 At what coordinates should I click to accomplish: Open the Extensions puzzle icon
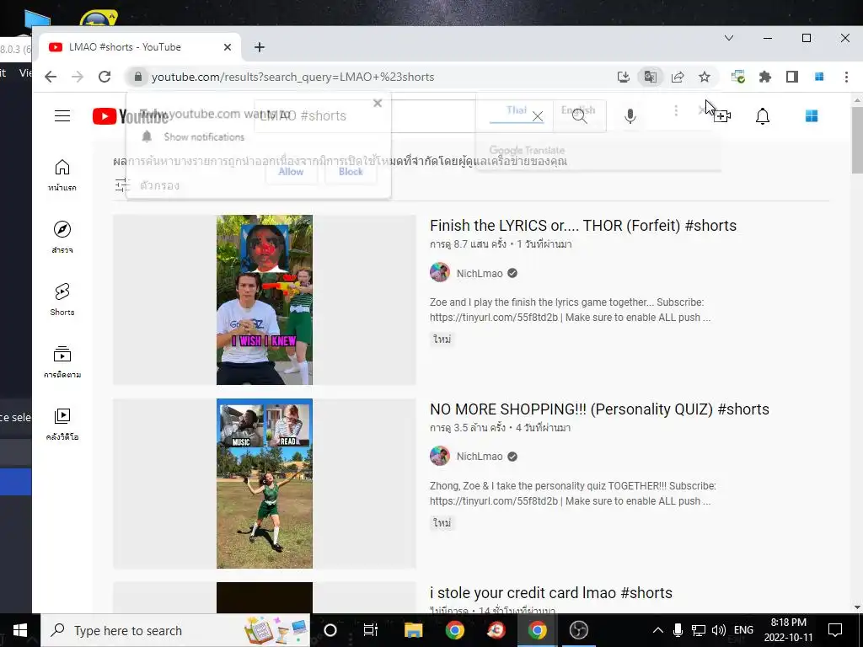coord(765,77)
